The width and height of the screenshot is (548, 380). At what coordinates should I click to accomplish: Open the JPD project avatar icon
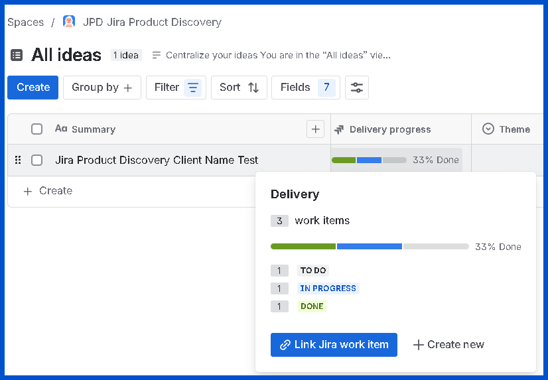69,22
